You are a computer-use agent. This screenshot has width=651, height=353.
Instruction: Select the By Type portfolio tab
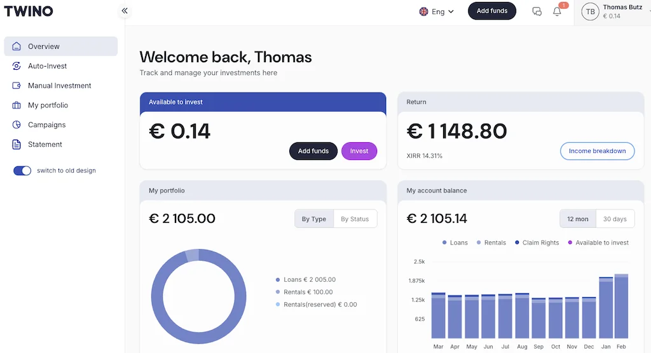[314, 219]
